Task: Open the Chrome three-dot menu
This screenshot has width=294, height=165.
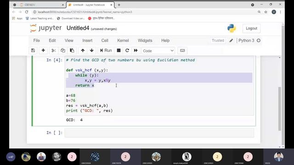Action: click(281, 12)
